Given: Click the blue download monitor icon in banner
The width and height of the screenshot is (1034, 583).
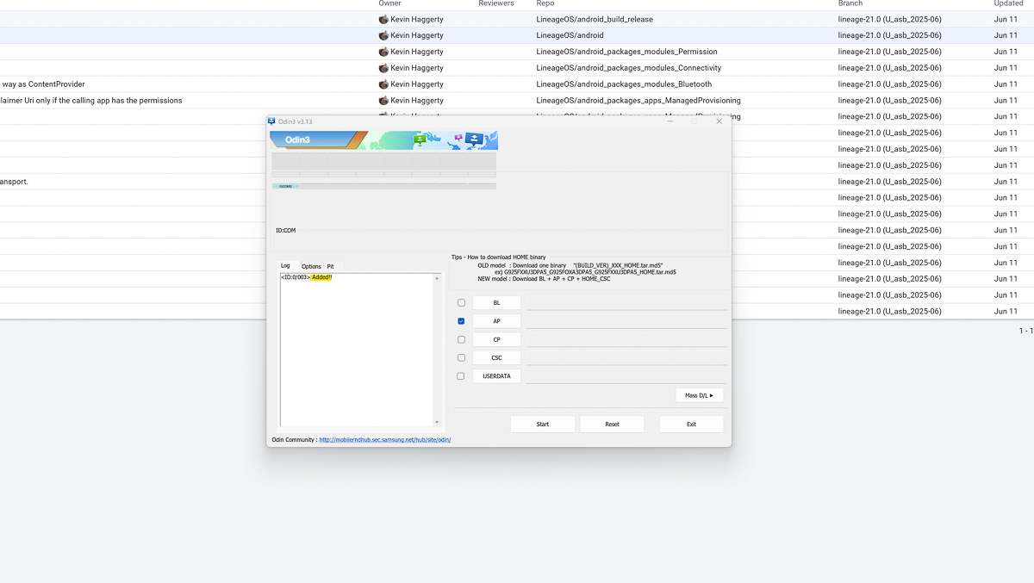Looking at the screenshot, I should pos(474,138).
